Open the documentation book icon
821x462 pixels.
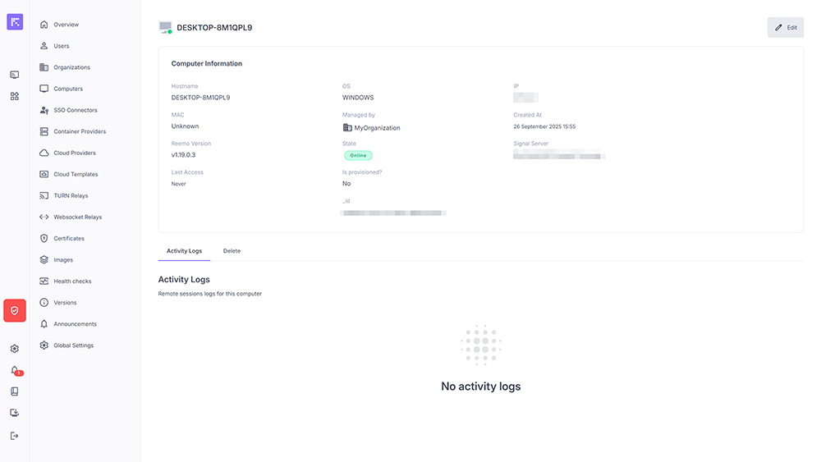[x=15, y=391]
